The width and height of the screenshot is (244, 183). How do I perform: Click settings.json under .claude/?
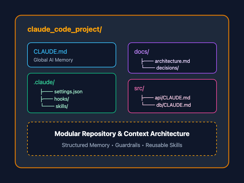pos(68,92)
